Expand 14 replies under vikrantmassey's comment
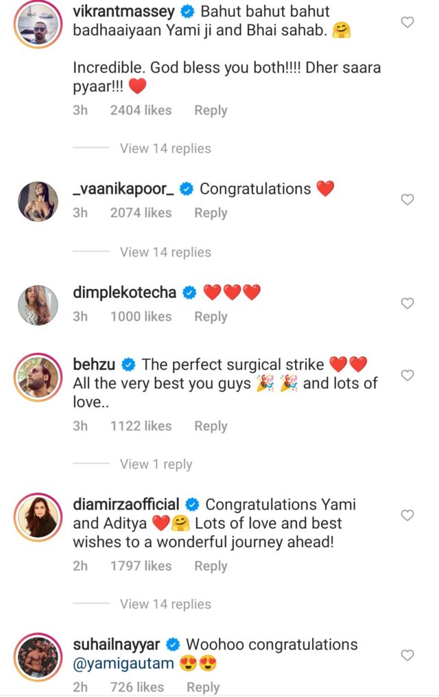Image resolution: width=439 pixels, height=697 pixels. 165,148
